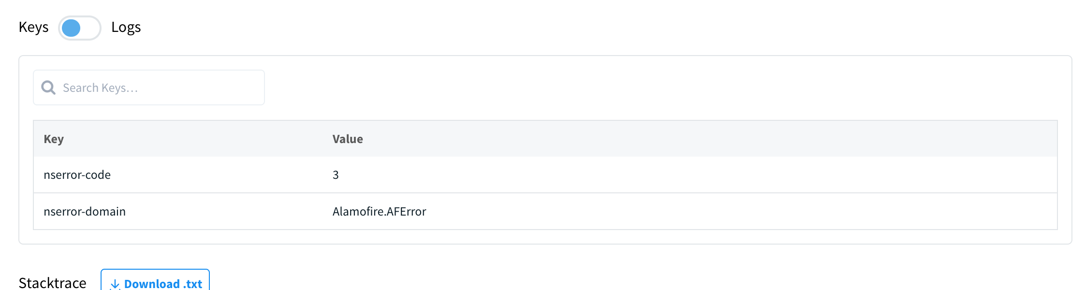The image size is (1085, 290).
Task: Click the Logs label
Action: click(126, 27)
